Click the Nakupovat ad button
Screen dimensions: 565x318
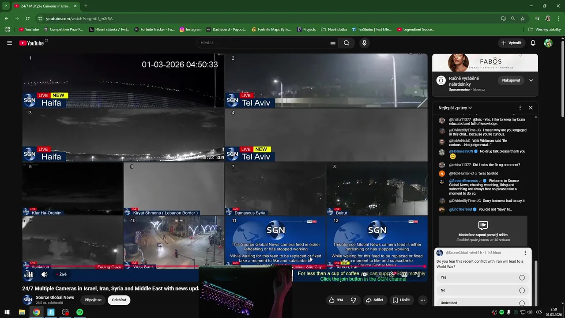click(511, 80)
